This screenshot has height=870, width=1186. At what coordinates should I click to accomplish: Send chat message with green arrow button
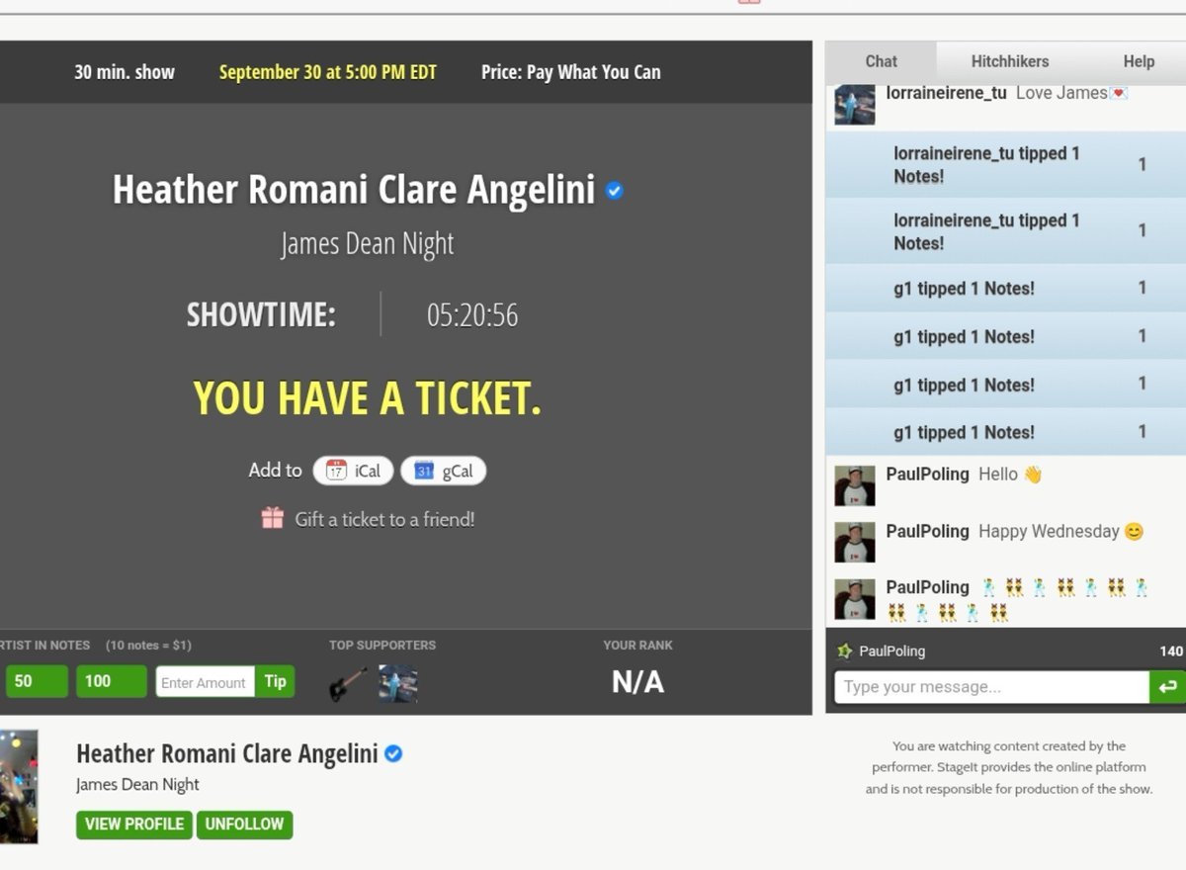[x=1167, y=687]
